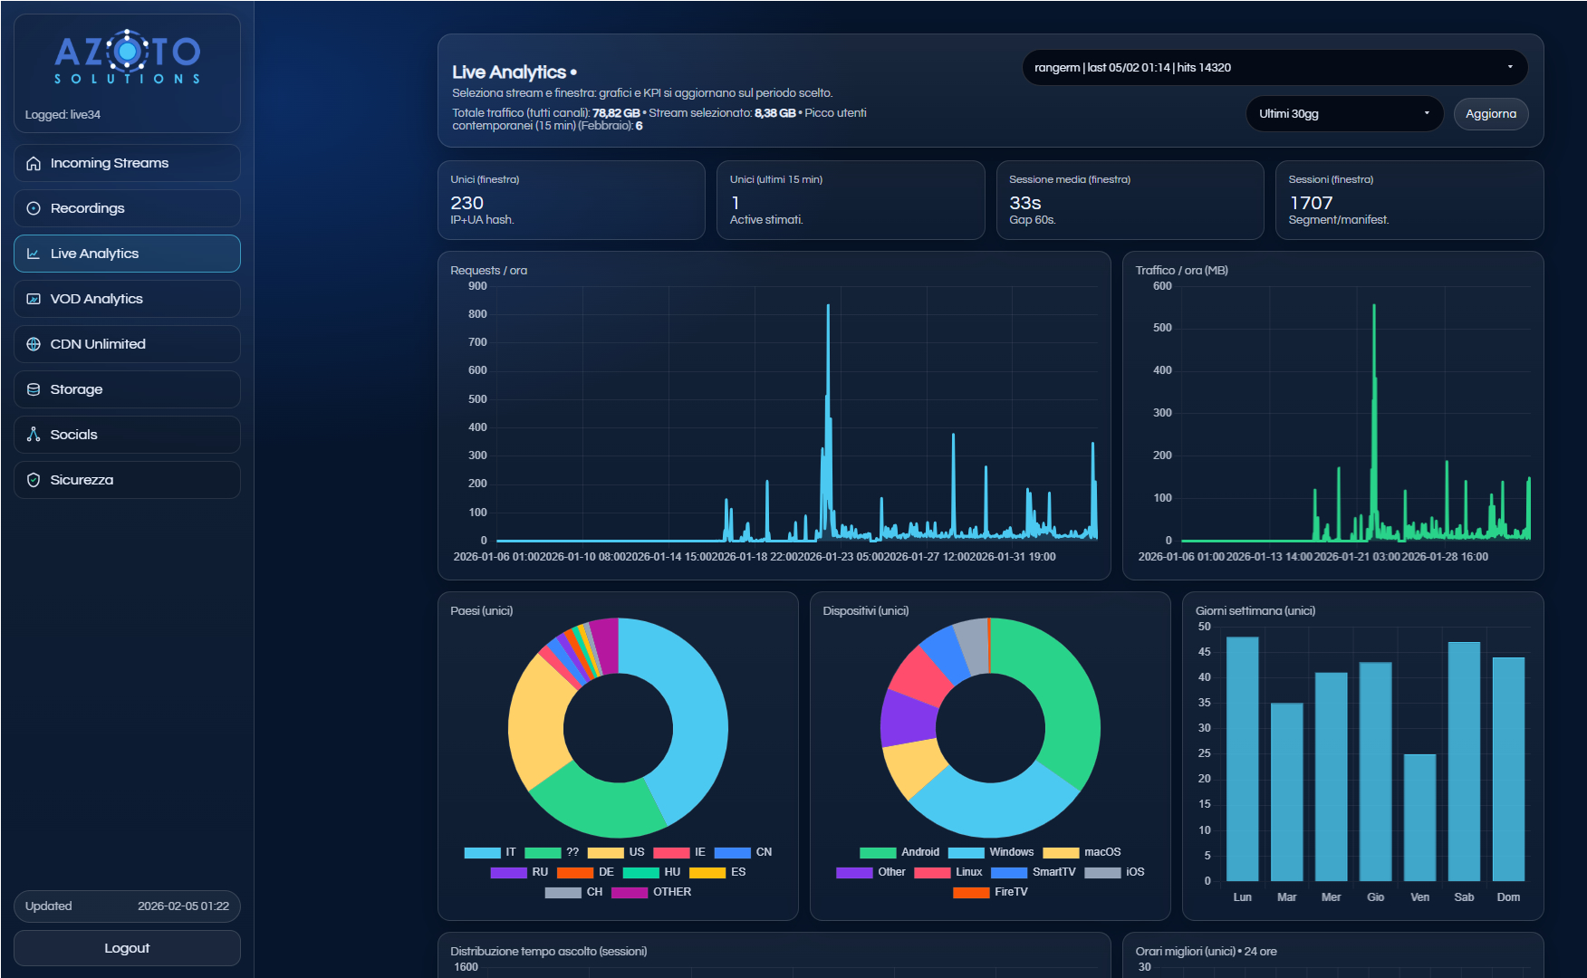The width and height of the screenshot is (1587, 978).
Task: Select the Incoming Streams home icon
Action: (34, 163)
